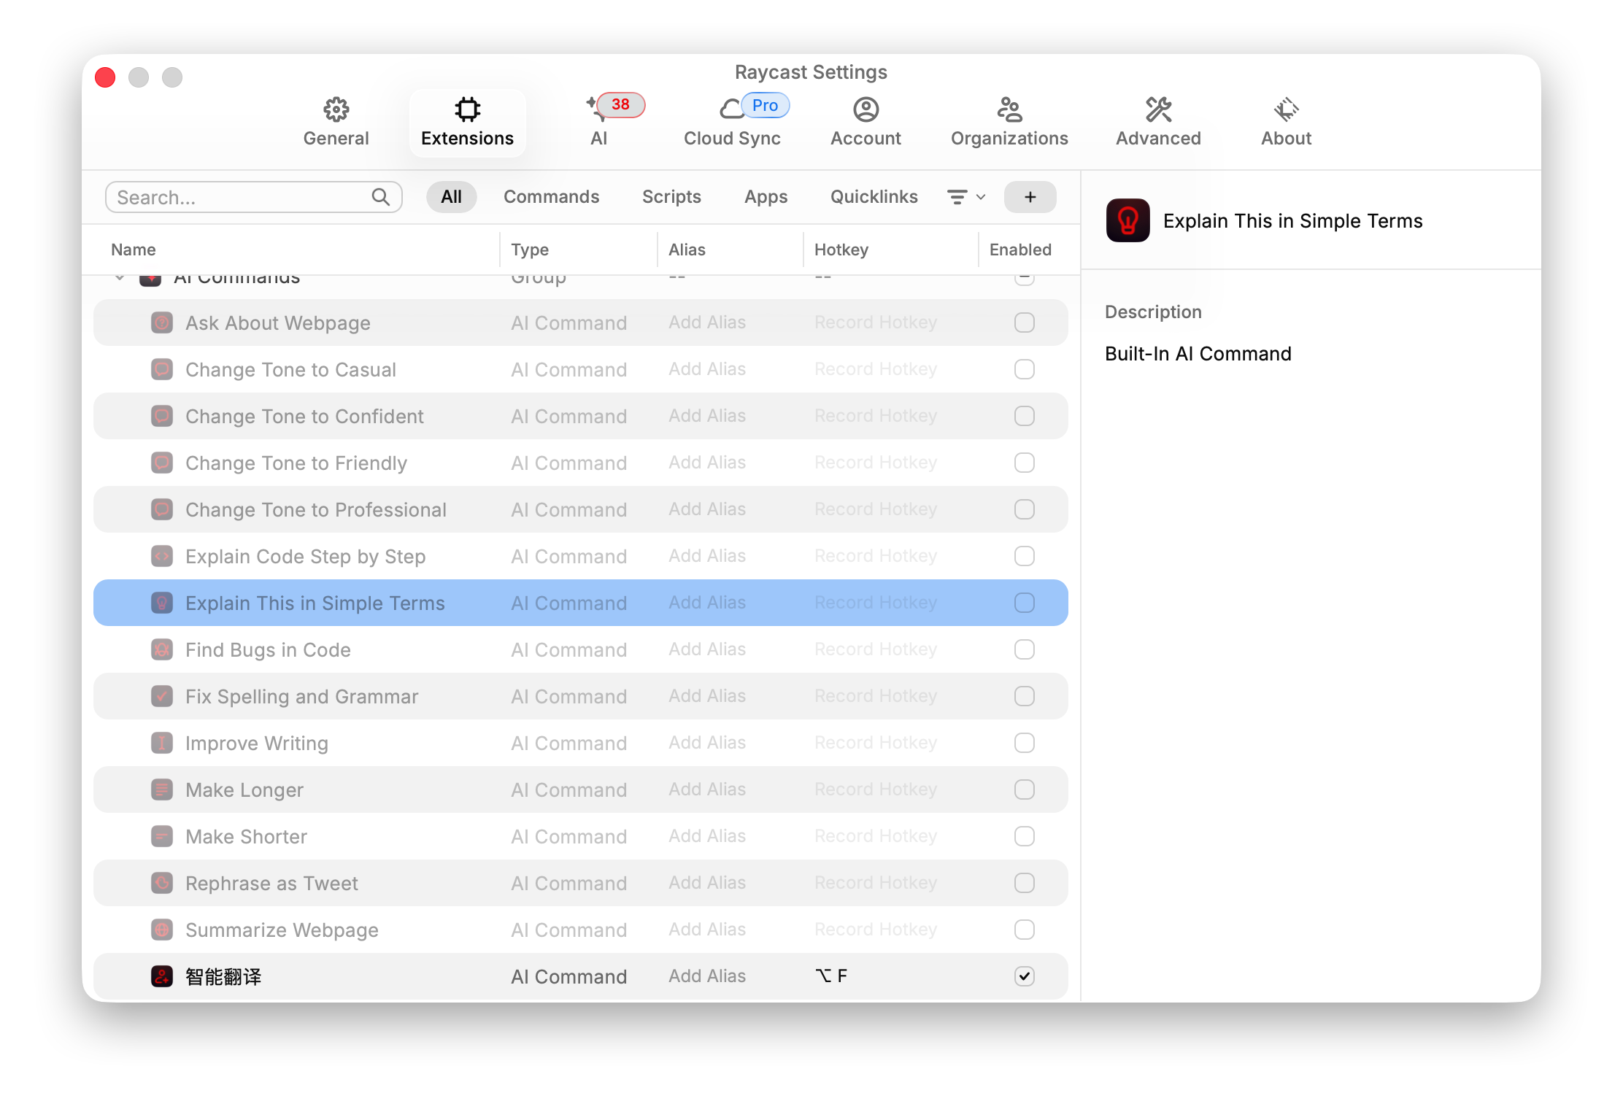The height and width of the screenshot is (1112, 1623).
Task: Go to the Account tab
Action: [x=866, y=122]
